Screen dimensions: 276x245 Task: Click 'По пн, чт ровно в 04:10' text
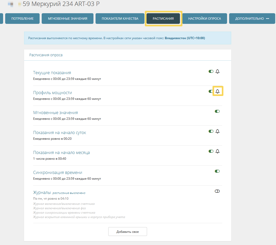click(x=51, y=199)
